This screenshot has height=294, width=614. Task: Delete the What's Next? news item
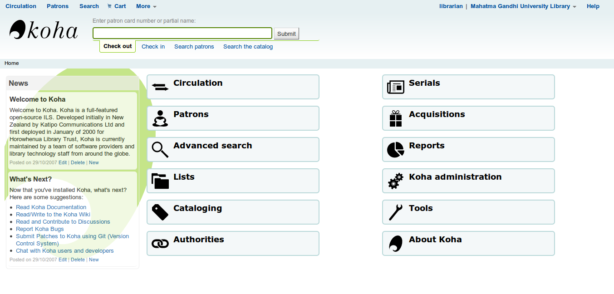(78, 260)
